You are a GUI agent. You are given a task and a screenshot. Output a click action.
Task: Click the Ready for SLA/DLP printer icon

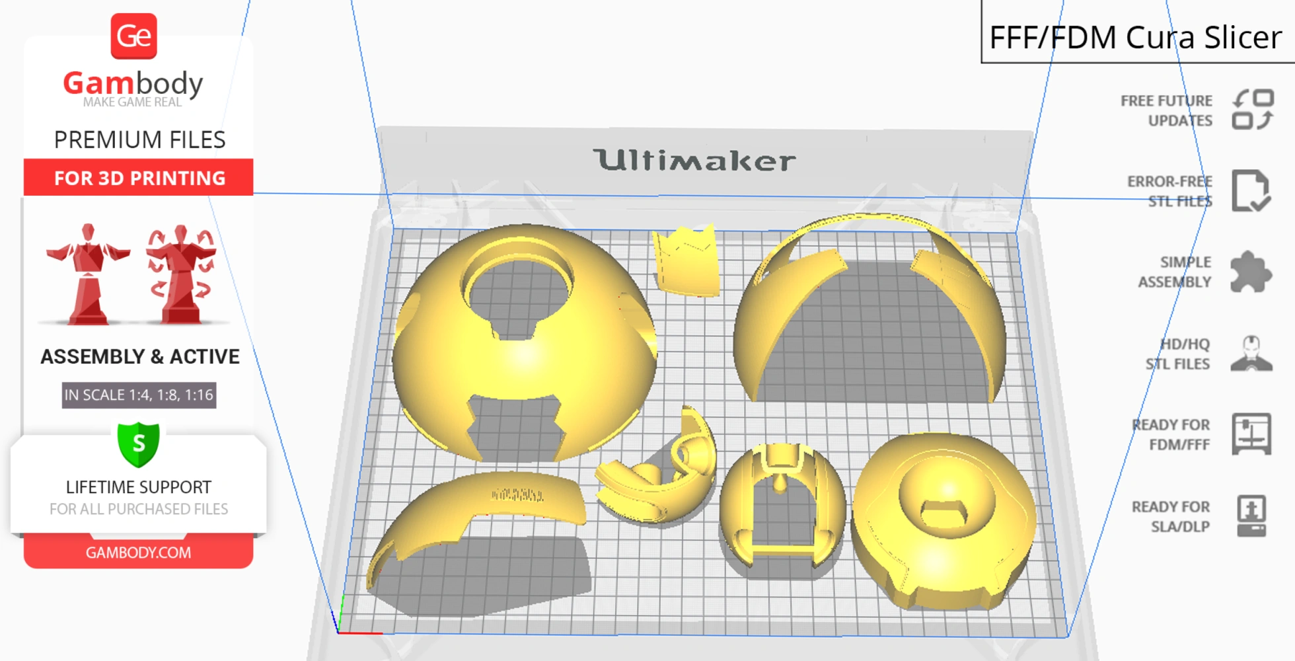1251,516
